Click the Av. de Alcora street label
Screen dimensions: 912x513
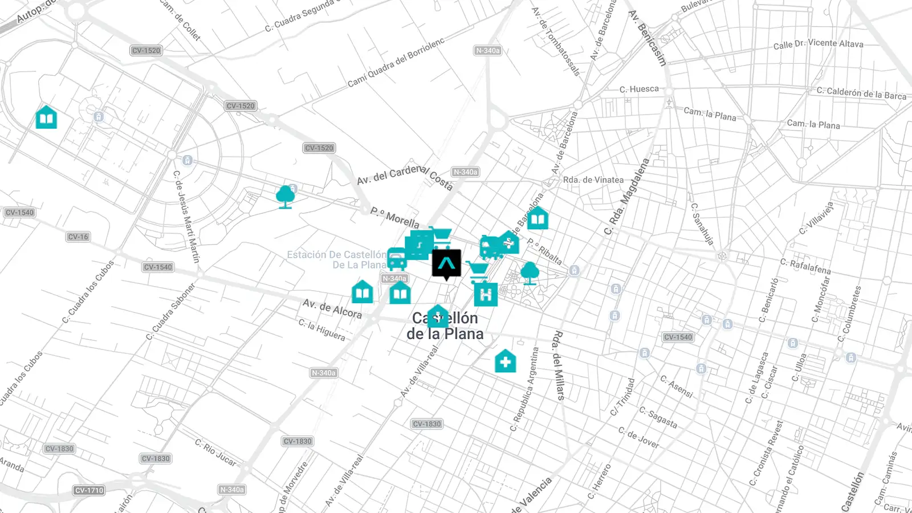click(x=332, y=308)
